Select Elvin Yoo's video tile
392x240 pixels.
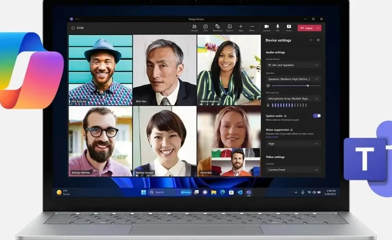click(165, 70)
